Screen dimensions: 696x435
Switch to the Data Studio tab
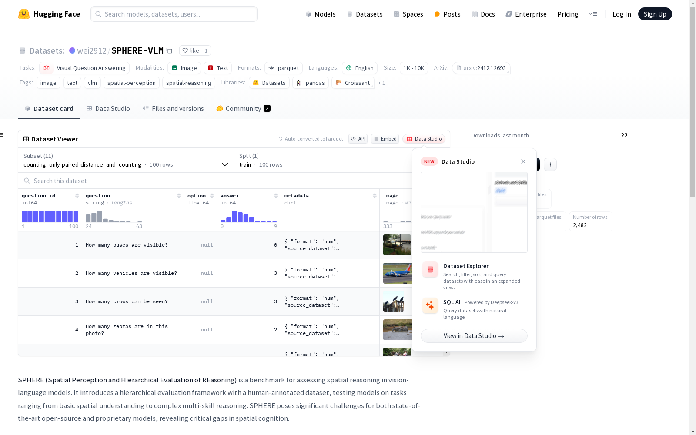point(108,109)
